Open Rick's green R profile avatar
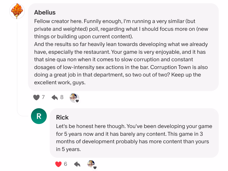The width and height of the screenshot is (228, 171). 39,116
